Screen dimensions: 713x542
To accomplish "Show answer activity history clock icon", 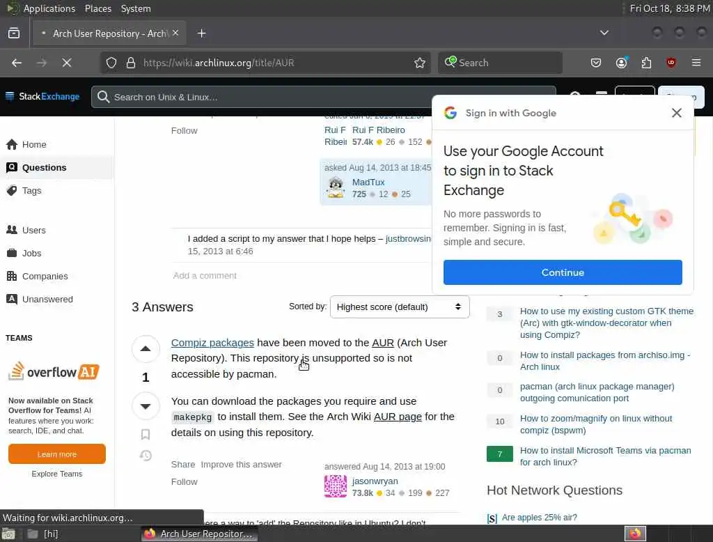I will pos(146,456).
